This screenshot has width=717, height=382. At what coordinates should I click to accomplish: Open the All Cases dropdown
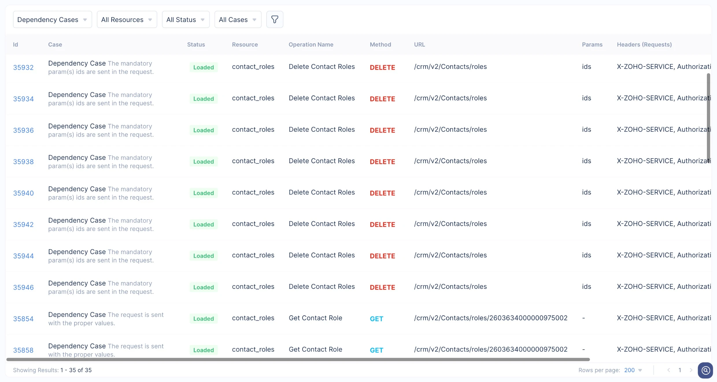238,19
